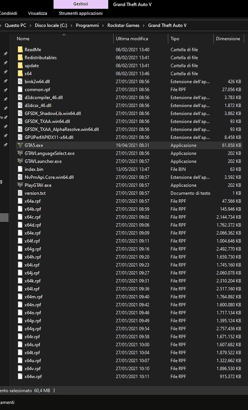The image size is (248, 410).
Task: Click the Redistributables folder icon
Action: [x=20, y=58]
